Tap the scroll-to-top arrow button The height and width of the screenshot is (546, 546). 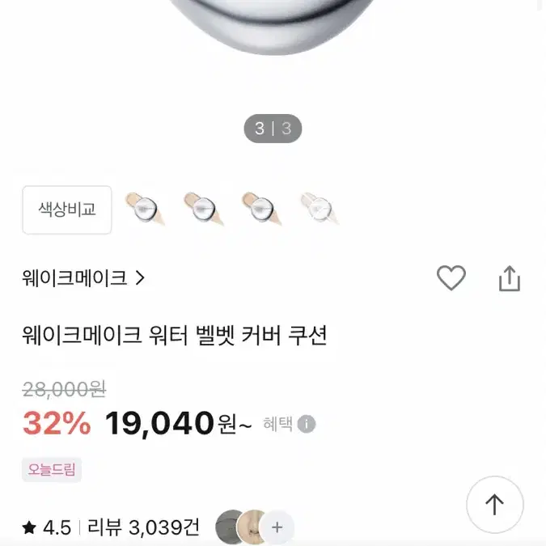(494, 504)
